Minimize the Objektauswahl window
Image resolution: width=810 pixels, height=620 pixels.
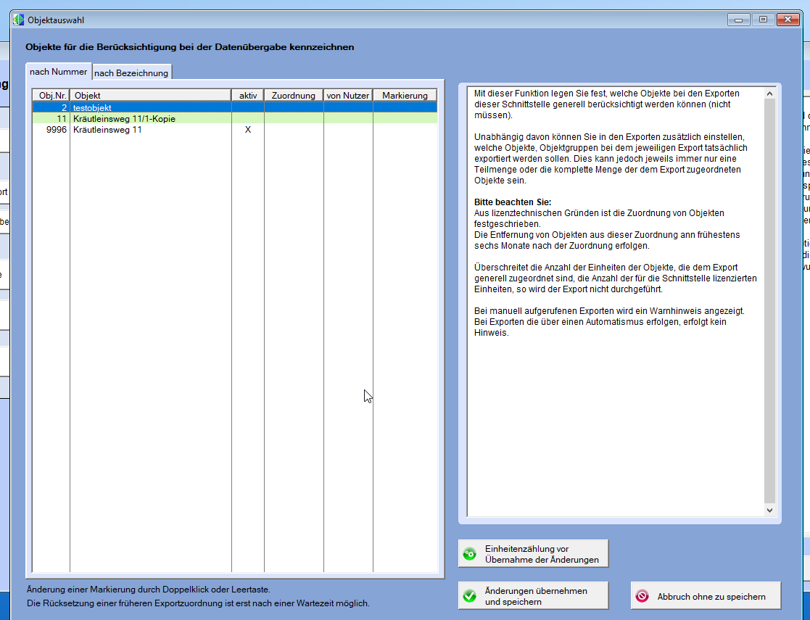(740, 20)
